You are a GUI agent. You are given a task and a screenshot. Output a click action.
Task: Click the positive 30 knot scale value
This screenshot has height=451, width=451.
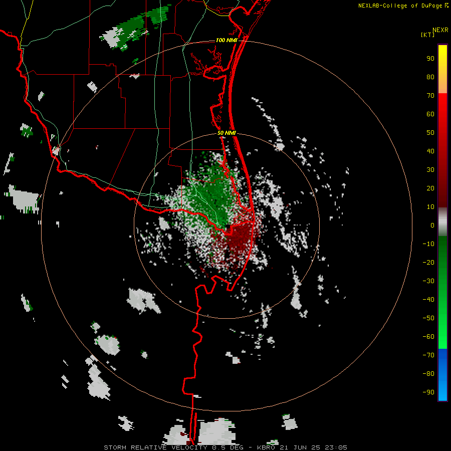[x=430, y=170]
